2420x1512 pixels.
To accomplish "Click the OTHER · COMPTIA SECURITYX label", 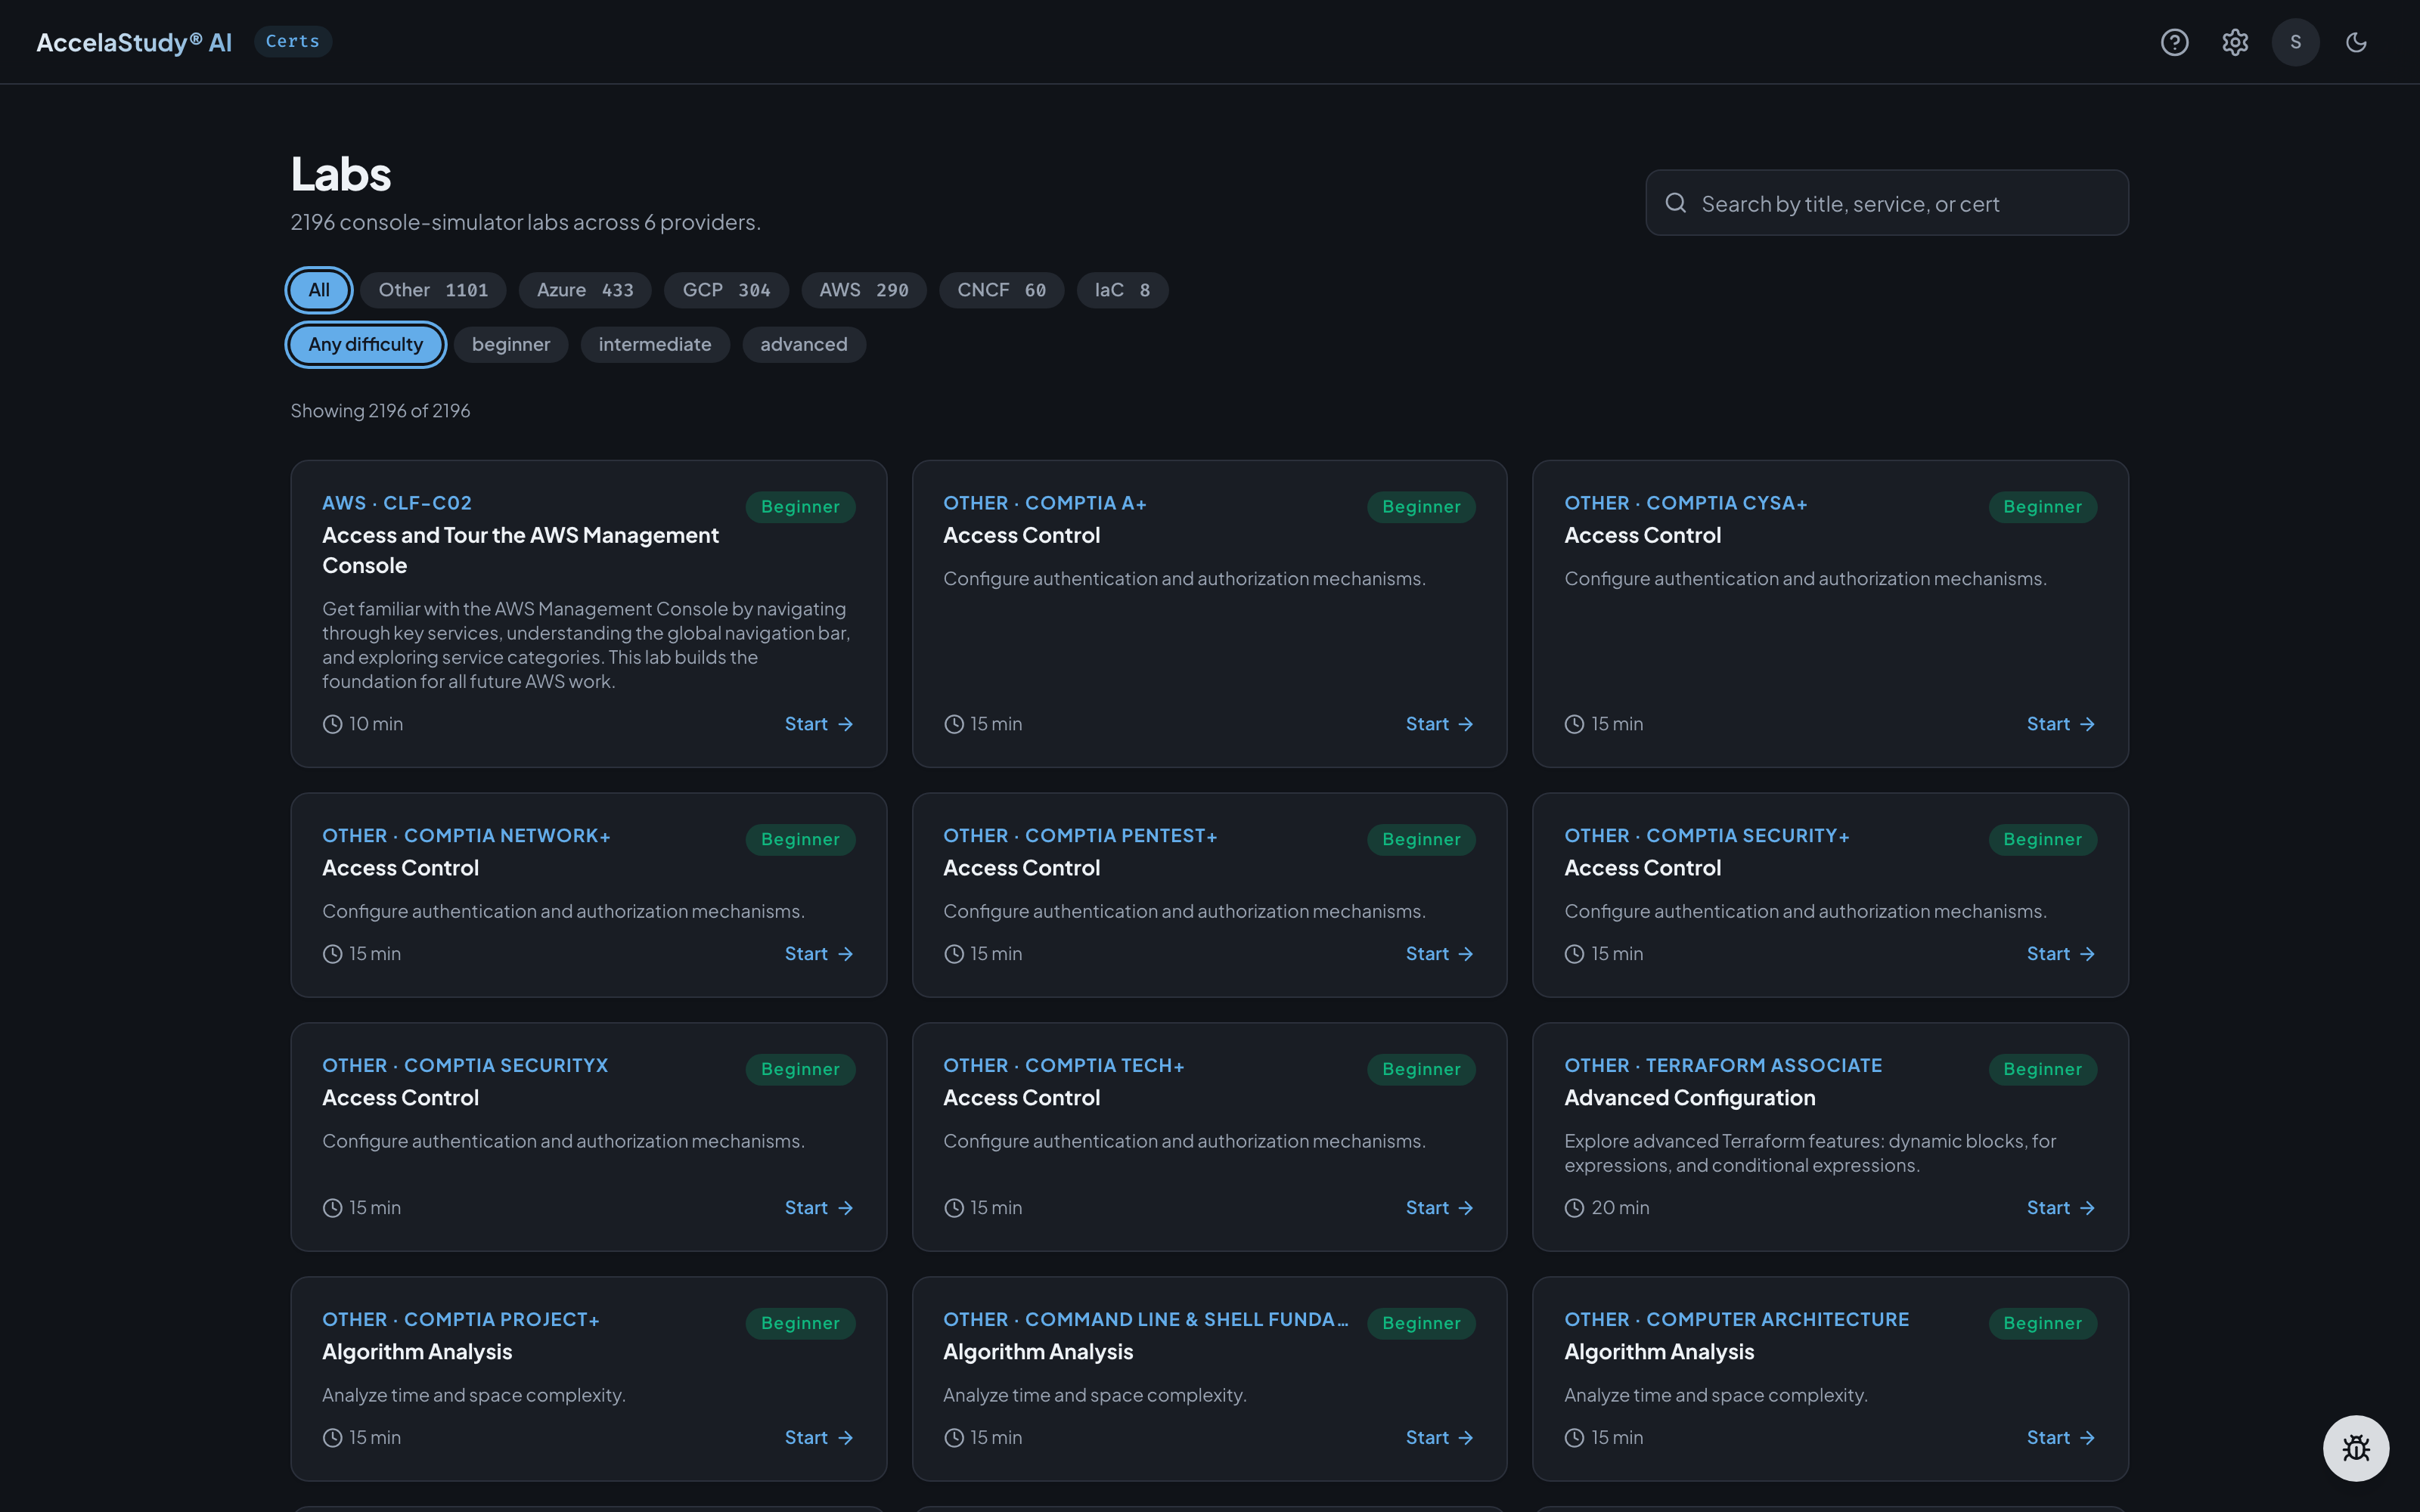I will pos(465,1065).
